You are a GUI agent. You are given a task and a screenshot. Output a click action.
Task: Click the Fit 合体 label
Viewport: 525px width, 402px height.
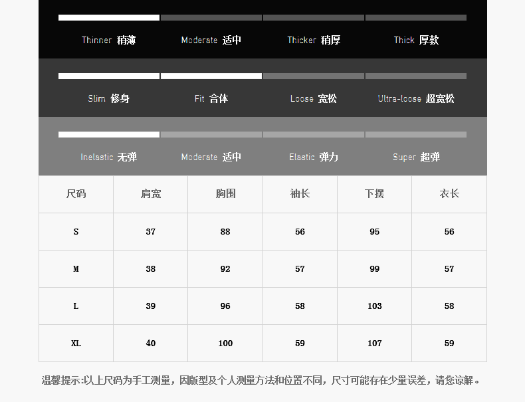211,98
